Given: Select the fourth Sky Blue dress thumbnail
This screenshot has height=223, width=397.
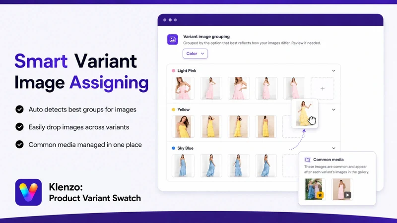Looking at the screenshot, I should (x=266, y=166).
